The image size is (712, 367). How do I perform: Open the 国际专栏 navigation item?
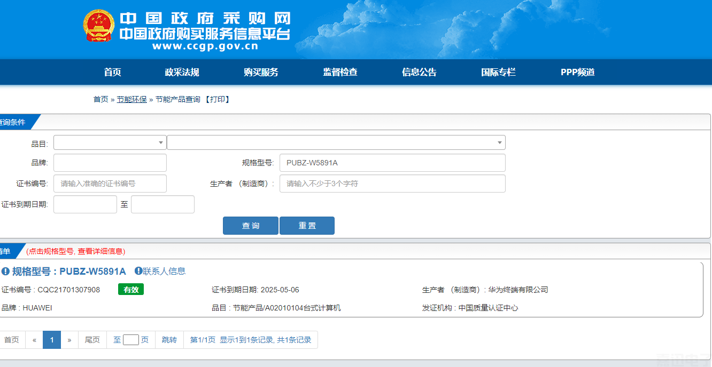[499, 72]
